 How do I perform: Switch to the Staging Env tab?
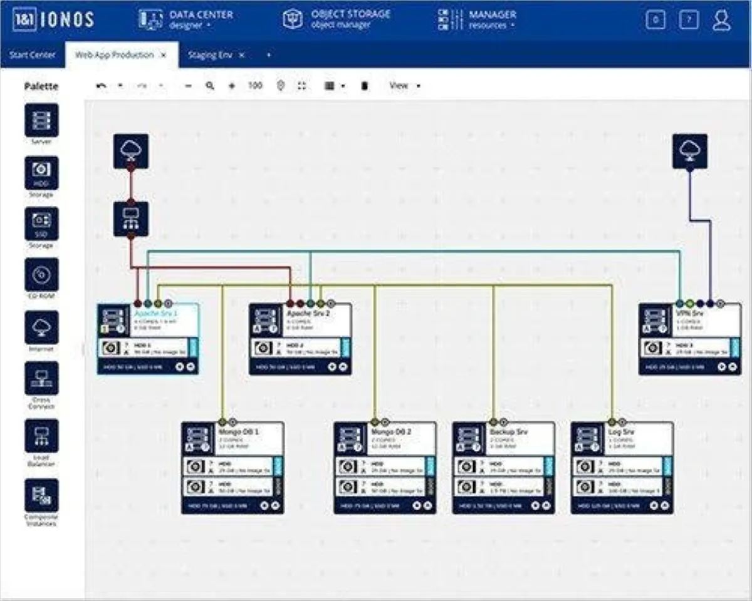(210, 55)
